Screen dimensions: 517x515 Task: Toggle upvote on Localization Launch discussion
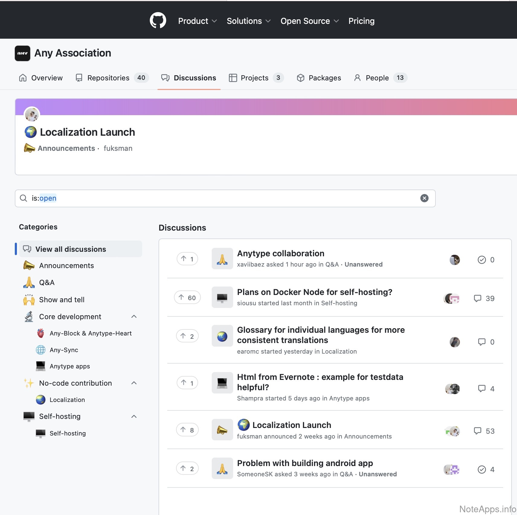(x=187, y=430)
